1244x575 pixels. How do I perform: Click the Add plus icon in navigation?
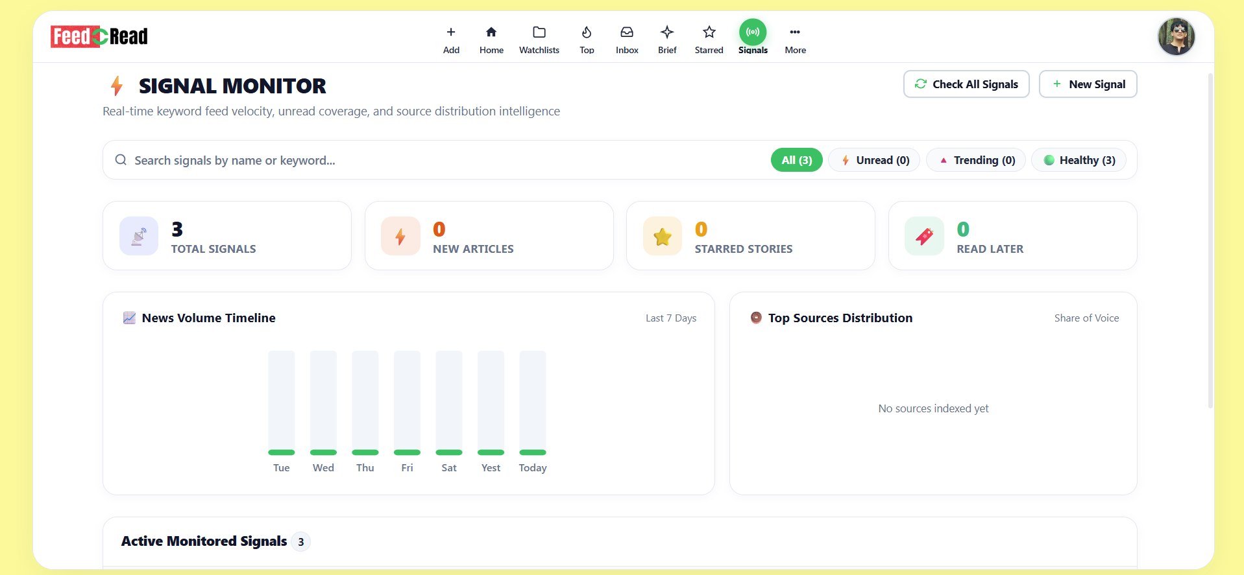click(451, 32)
